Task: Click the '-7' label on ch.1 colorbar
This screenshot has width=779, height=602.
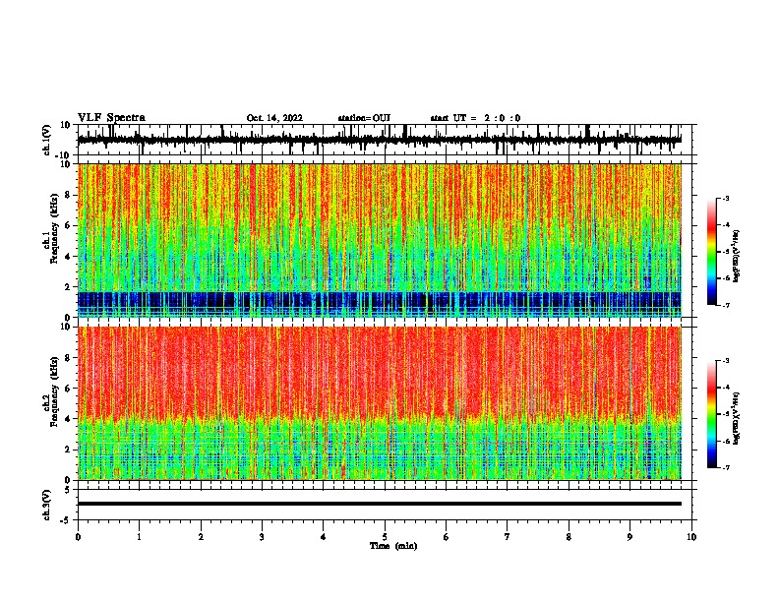Action: pos(725,305)
